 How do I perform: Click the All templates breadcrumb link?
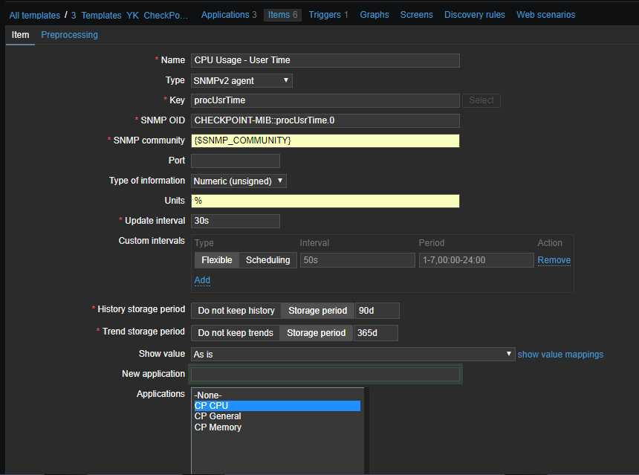tap(35, 15)
